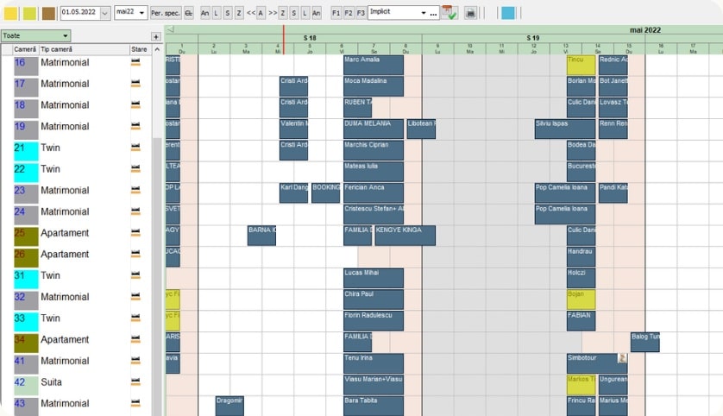
Task: Click the note icon on the Simbotour booking
Action: (621, 357)
